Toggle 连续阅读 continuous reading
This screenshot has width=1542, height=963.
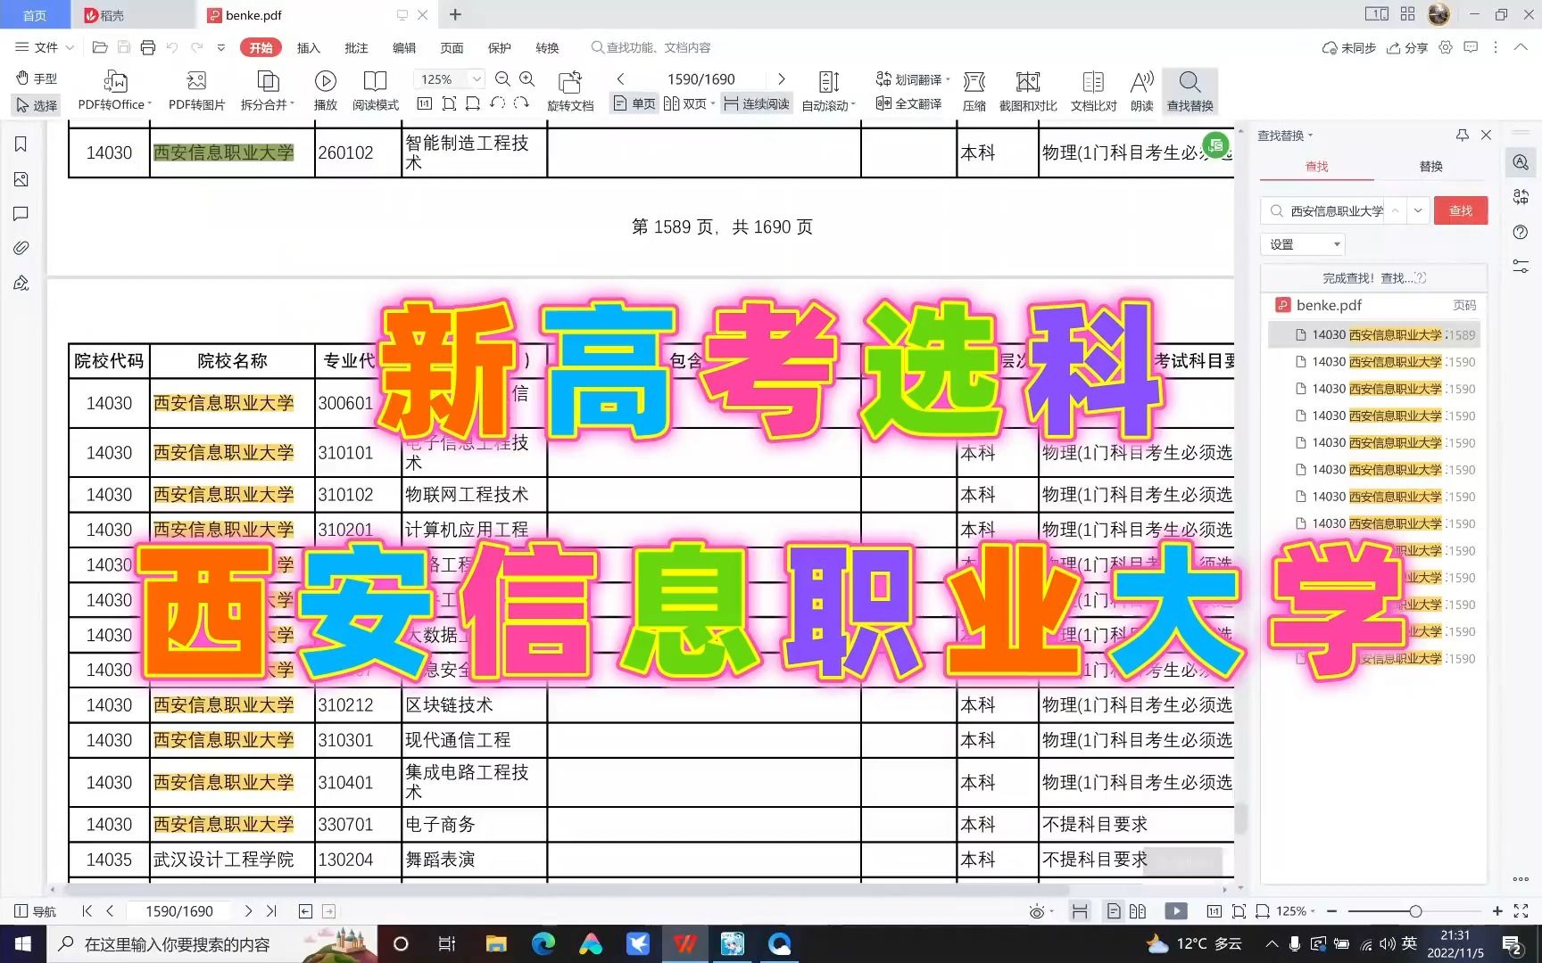(x=757, y=104)
